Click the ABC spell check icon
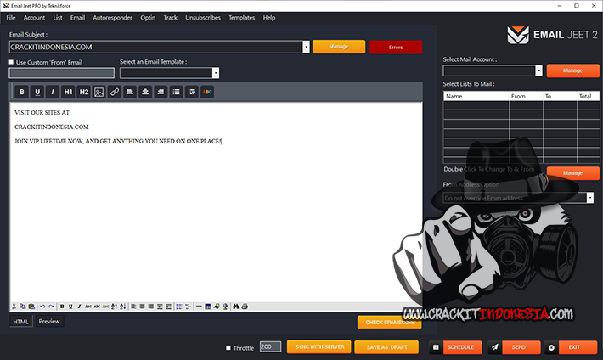The width and height of the screenshot is (603, 360). pos(207,92)
